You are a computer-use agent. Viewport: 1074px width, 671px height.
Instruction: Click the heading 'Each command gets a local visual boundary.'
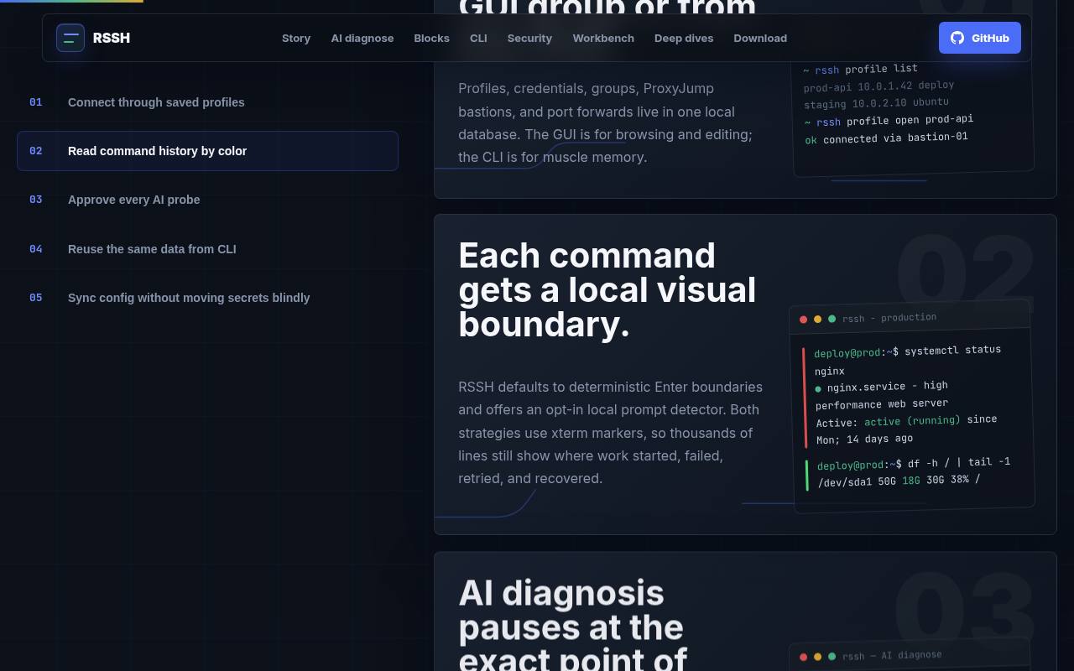tap(607, 290)
